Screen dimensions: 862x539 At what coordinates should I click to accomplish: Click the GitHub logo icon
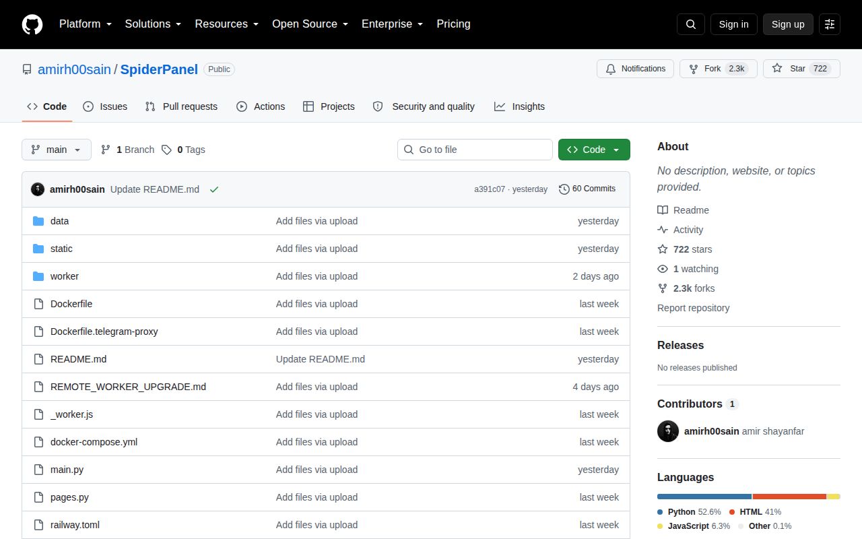pos(32,24)
